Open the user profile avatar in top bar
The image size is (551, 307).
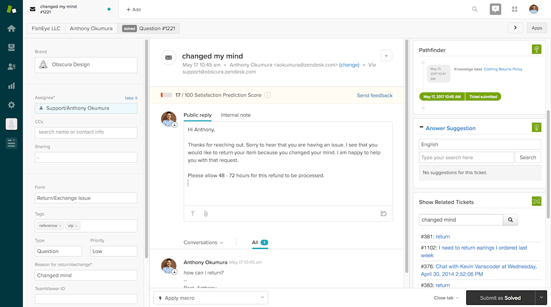[x=534, y=9]
